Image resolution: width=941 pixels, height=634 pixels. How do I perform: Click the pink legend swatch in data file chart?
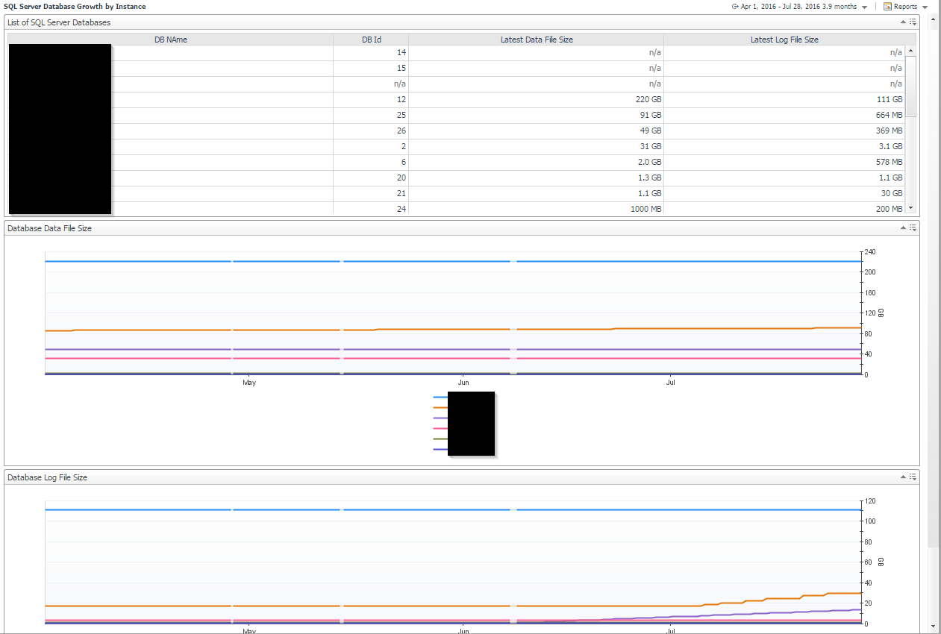pos(440,429)
